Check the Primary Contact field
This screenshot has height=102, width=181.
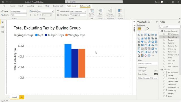[164, 55]
